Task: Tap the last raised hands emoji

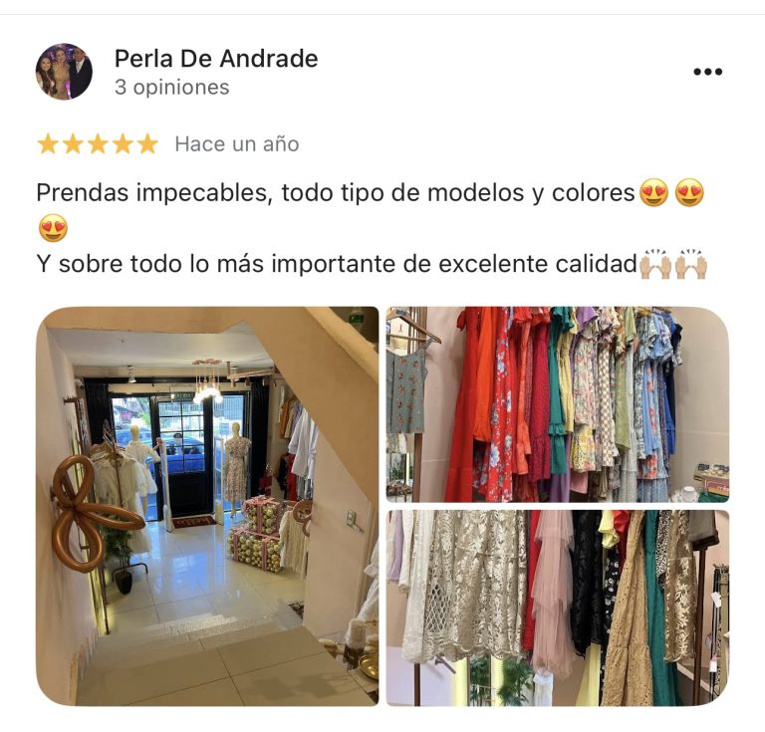Action: pyautogui.click(x=691, y=264)
